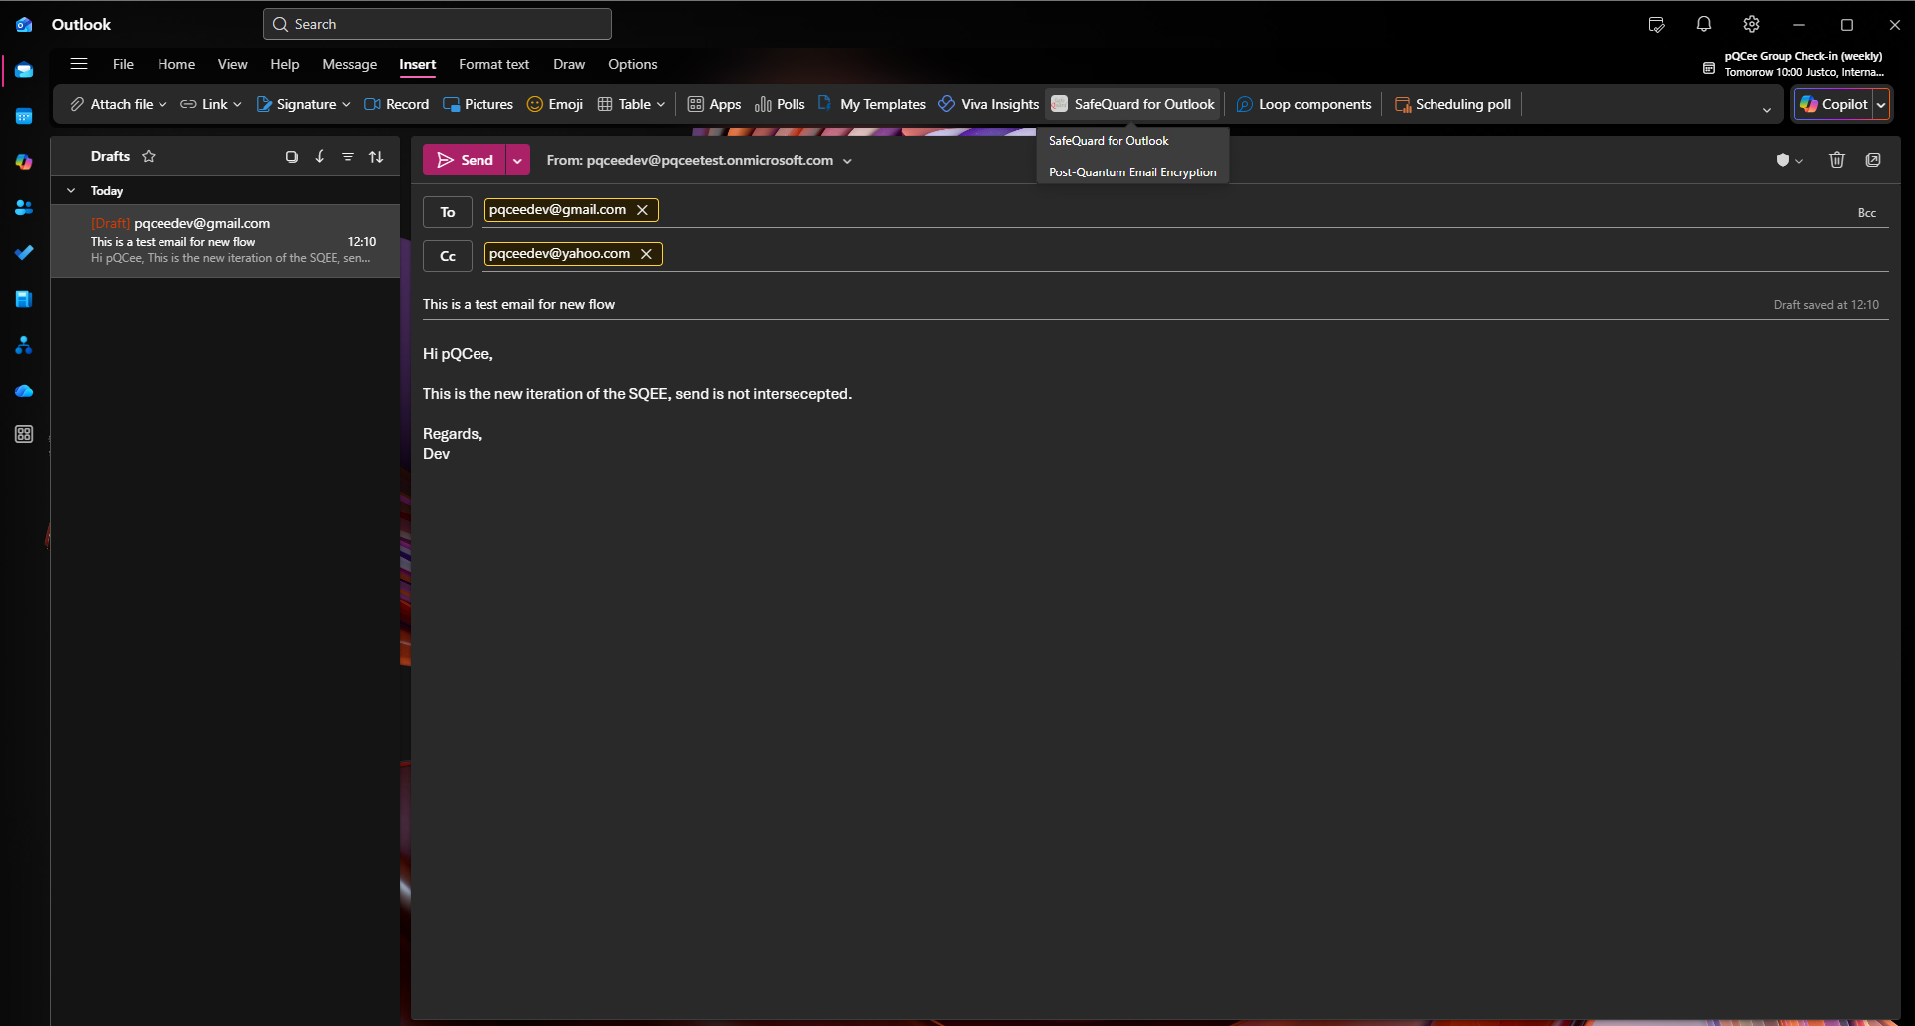1915x1026 pixels.
Task: Collapse the Today group in Drafts
Action: pyautogui.click(x=71, y=190)
